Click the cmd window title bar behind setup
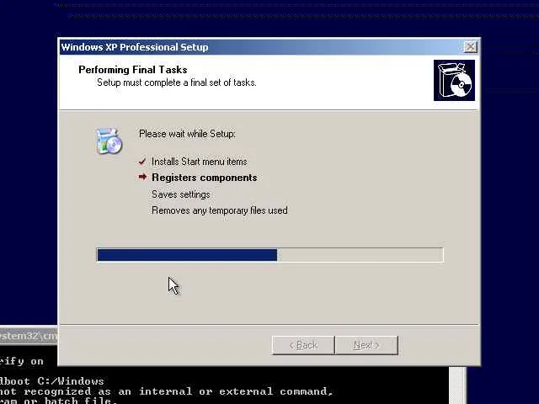 pyautogui.click(x=29, y=335)
